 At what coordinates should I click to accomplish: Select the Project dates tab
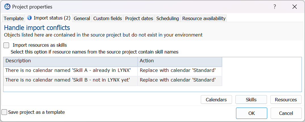pyautogui.click(x=139, y=18)
